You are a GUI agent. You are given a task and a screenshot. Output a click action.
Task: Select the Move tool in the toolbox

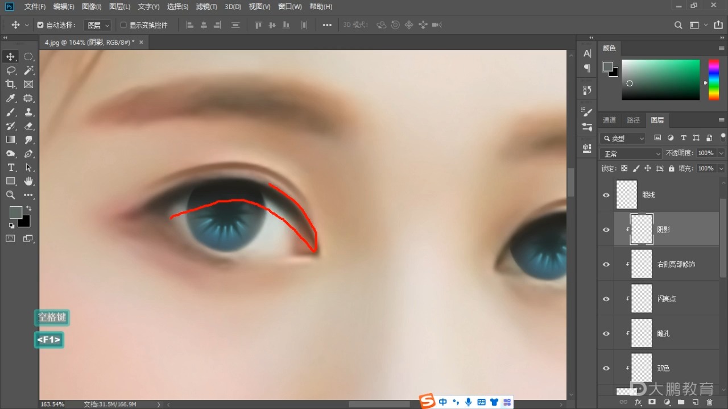(10, 57)
